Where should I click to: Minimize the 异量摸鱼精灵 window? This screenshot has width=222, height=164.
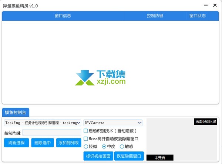[206, 5]
